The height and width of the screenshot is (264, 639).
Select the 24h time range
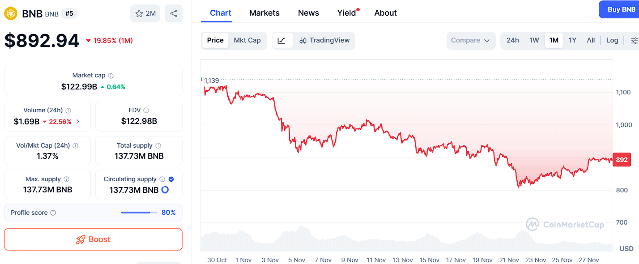tap(513, 40)
